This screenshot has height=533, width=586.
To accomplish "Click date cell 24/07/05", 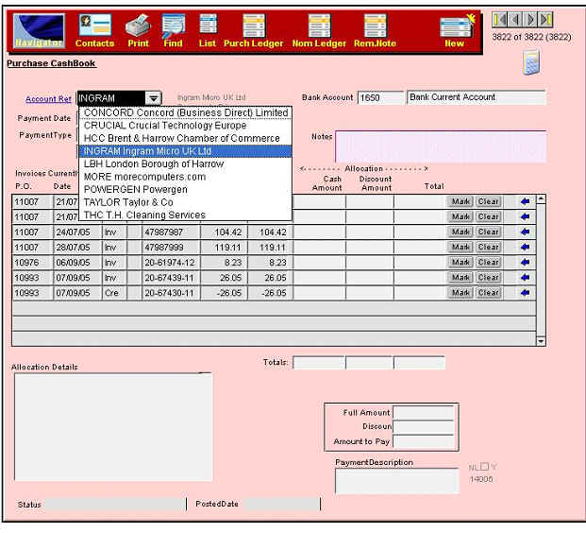I will click(77, 232).
